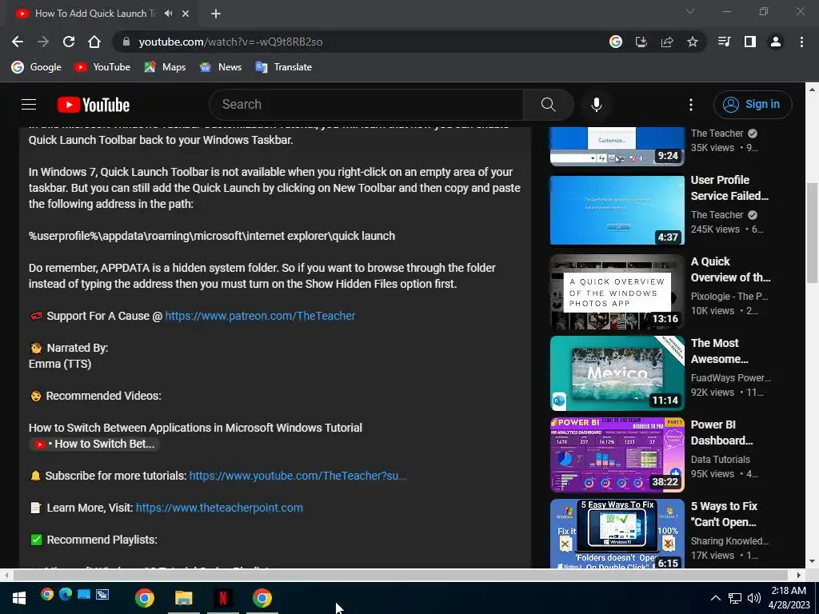Open YouTube hamburger guide menu
The image size is (819, 614).
click(29, 105)
